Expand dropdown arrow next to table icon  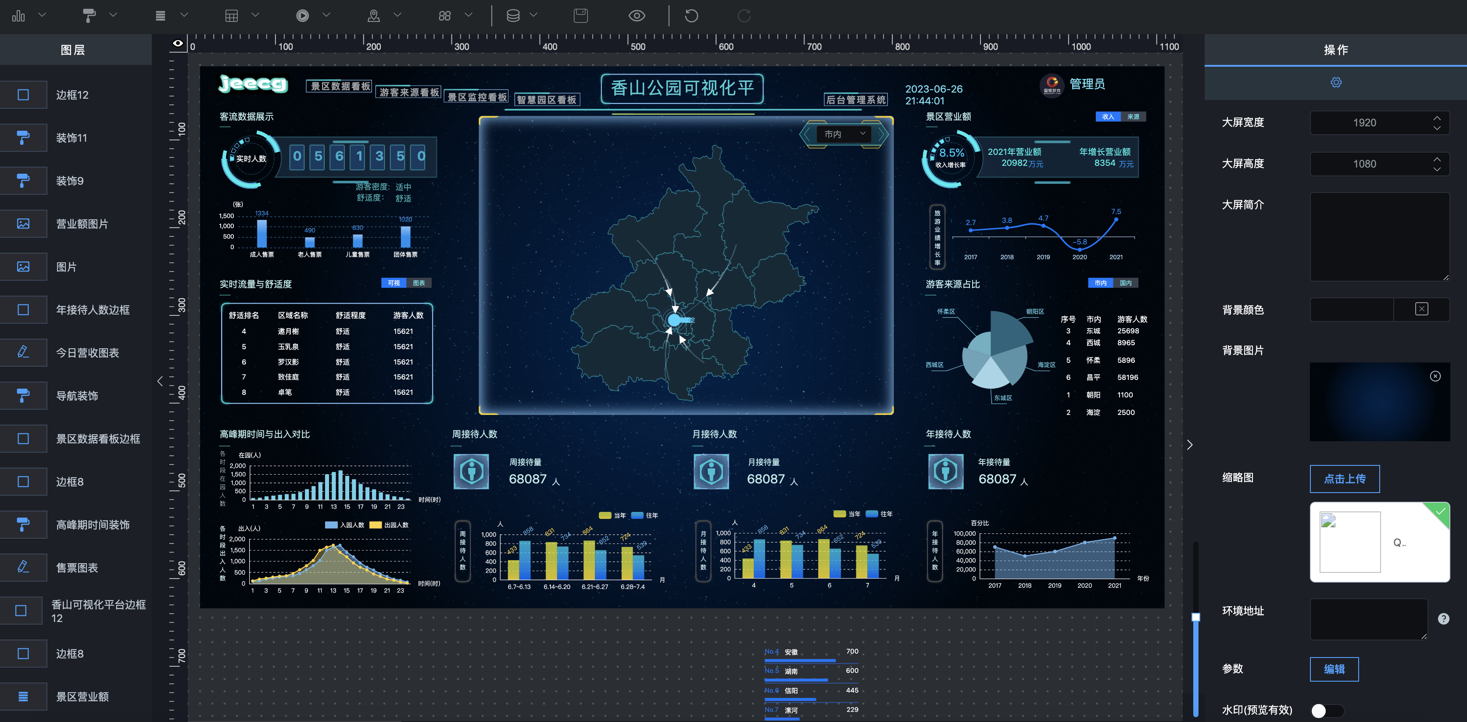coord(255,15)
